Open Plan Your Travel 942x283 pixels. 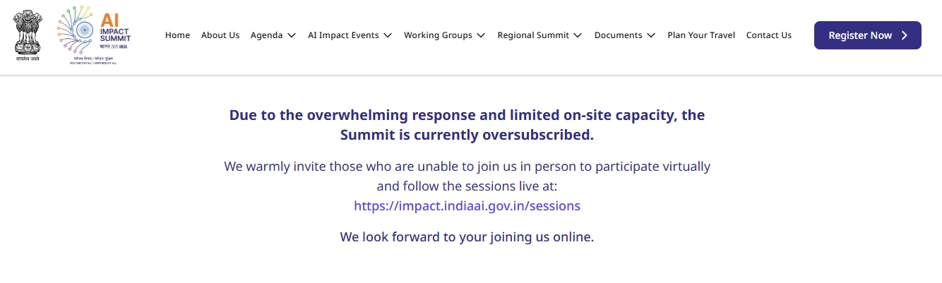click(x=701, y=35)
